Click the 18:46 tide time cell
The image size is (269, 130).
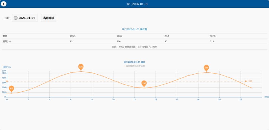pyautogui.click(x=213, y=36)
